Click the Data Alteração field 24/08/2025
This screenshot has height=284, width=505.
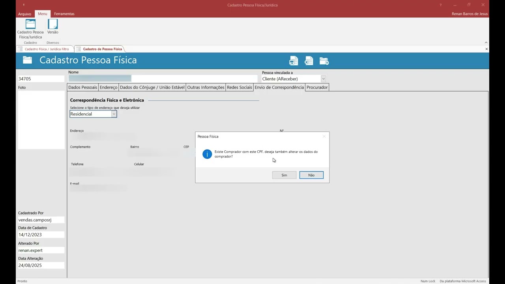point(41,265)
